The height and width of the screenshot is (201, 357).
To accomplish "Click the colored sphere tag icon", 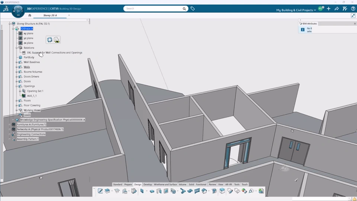I will point(244,191).
